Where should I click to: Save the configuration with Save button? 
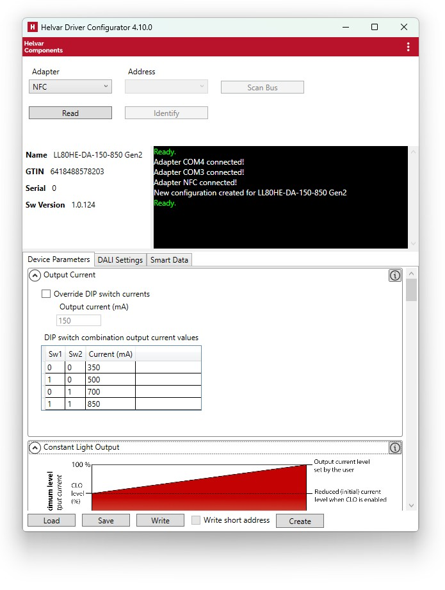point(106,521)
